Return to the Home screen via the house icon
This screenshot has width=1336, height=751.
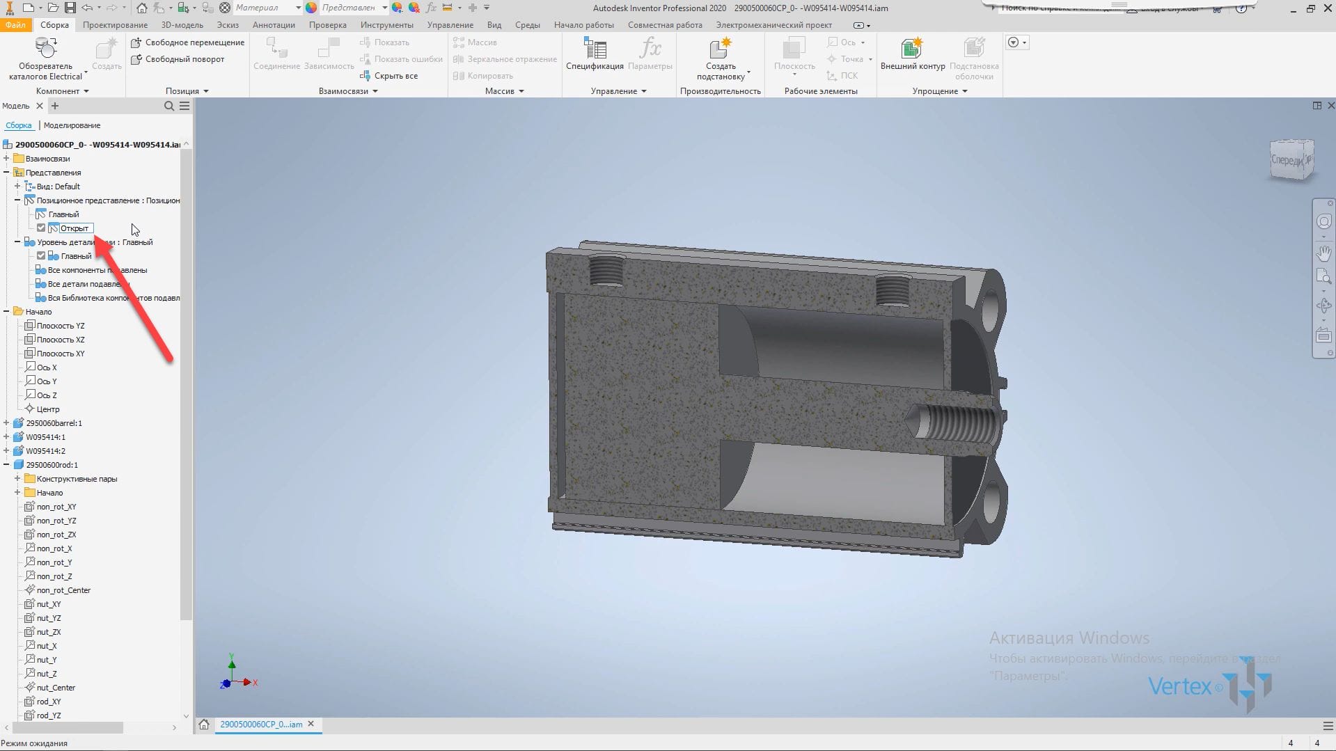pos(141,8)
